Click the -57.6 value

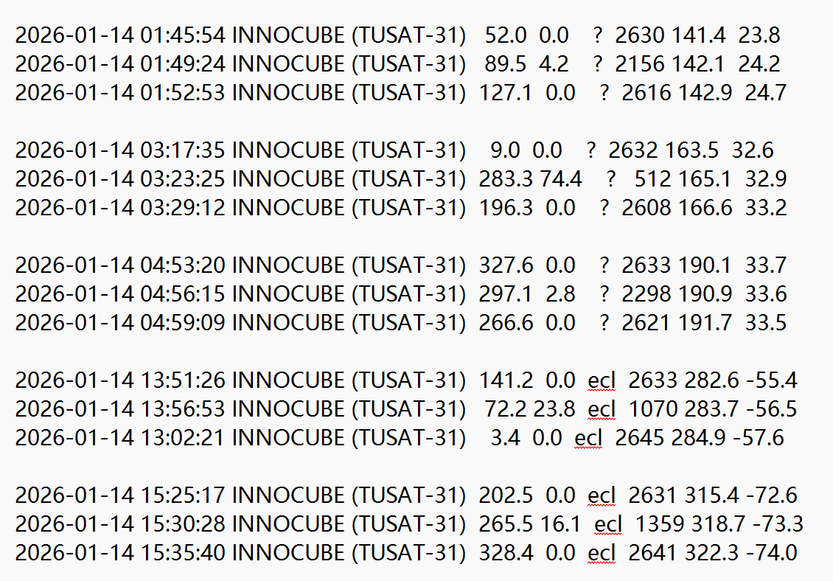pyautogui.click(x=759, y=438)
